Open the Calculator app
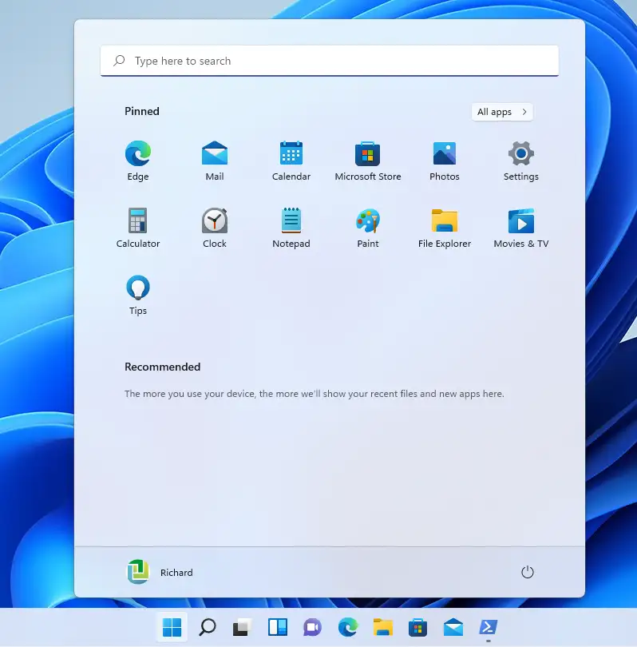This screenshot has width=637, height=647. [138, 228]
